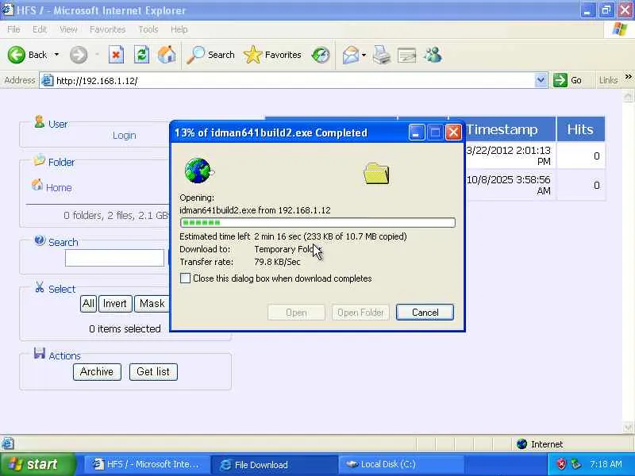This screenshot has height=476, width=635.
Task: Open the Home folder link
Action: pos(59,187)
